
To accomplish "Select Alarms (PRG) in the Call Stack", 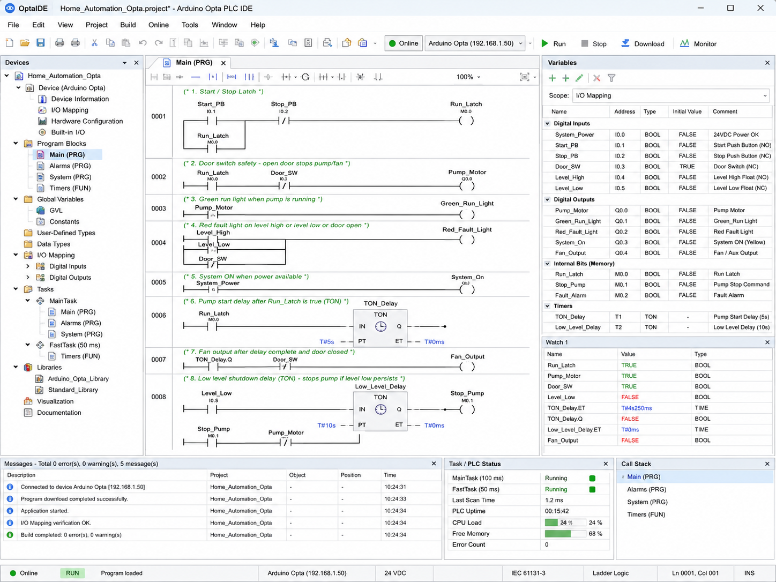I will (x=646, y=489).
